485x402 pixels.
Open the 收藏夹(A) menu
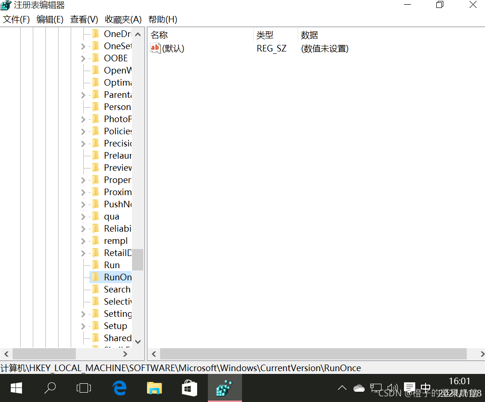(123, 19)
